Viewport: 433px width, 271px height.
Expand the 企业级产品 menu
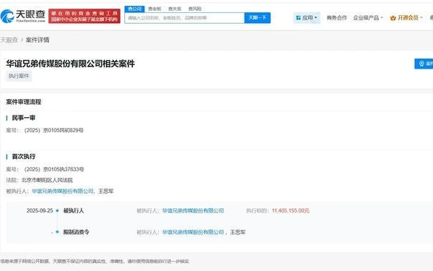point(368,18)
